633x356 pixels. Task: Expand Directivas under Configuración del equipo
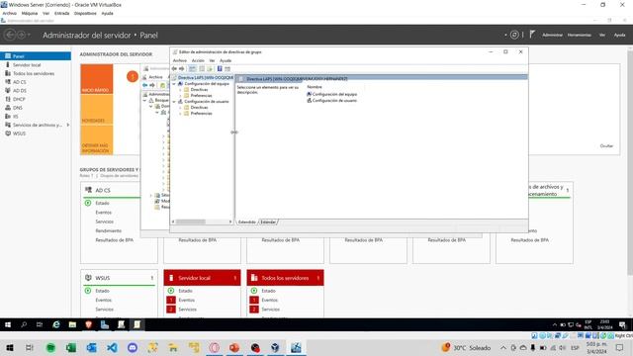(180, 90)
